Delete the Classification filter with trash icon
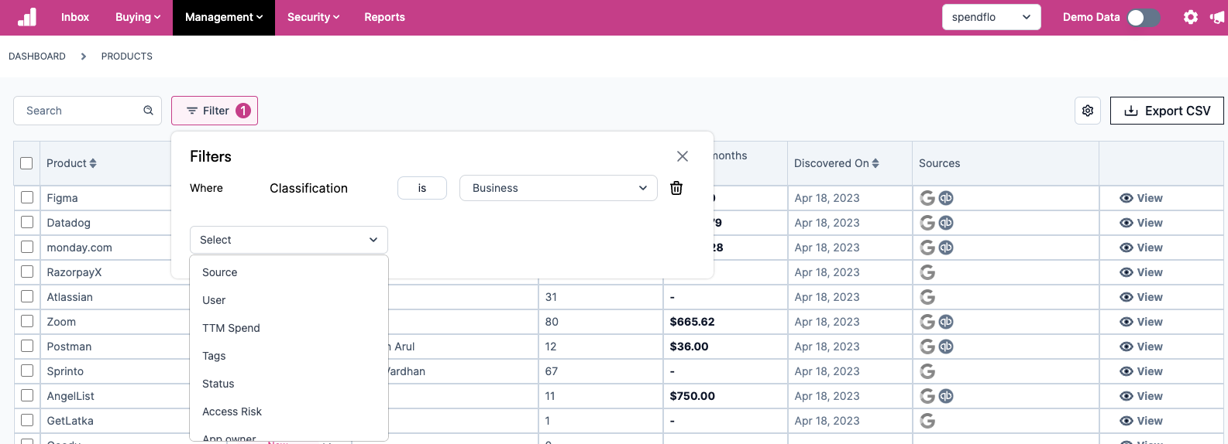This screenshot has width=1228, height=444. coord(676,188)
